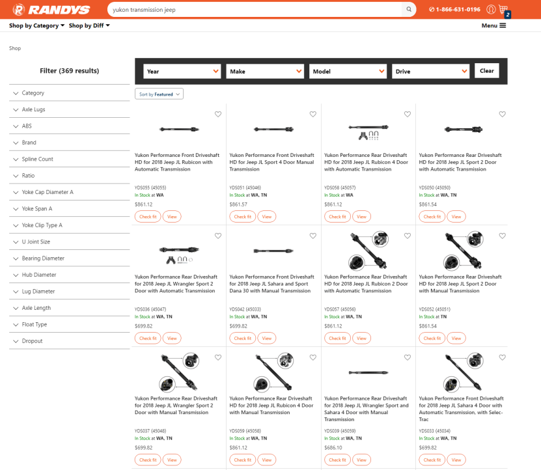Expand the Axle Length filter

pos(70,308)
